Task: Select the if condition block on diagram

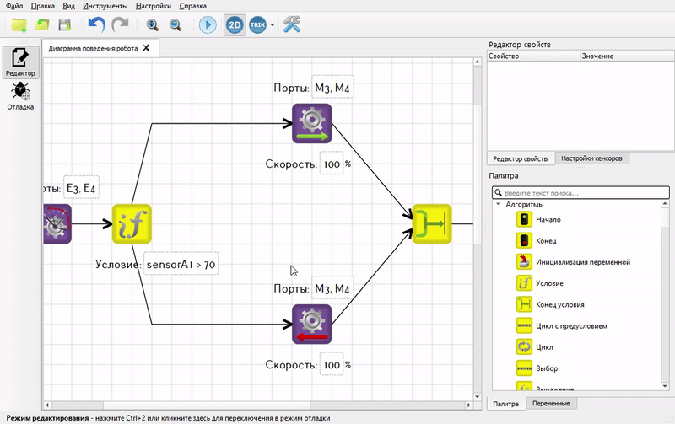Action: point(132,224)
